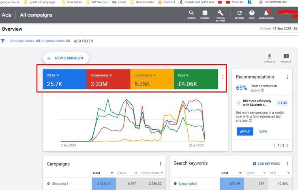Viewport: 298px width, 190px height.
Task: Open the Notifications bell icon
Action: [266, 13]
